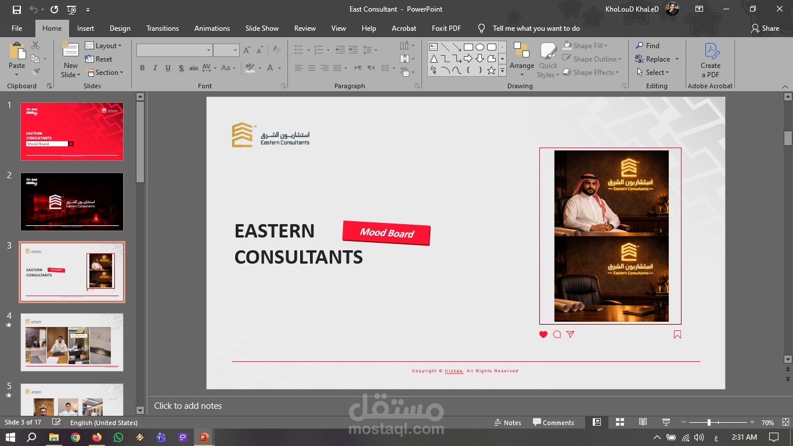Screen dimensions: 793x446
Task: Click the Cut scissors icon
Action: pyautogui.click(x=35, y=45)
